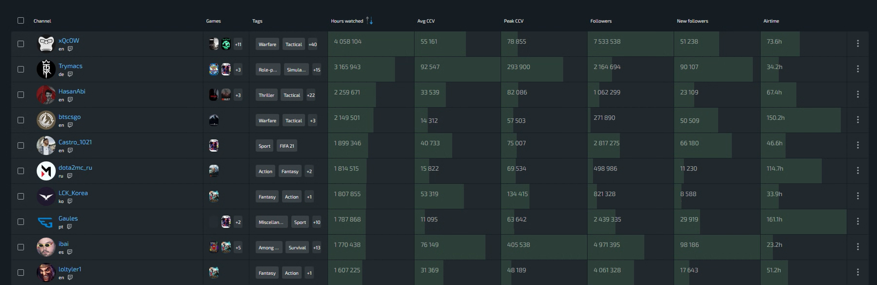Open the Trymacs row three-dot menu
The height and width of the screenshot is (285, 877).
857,69
